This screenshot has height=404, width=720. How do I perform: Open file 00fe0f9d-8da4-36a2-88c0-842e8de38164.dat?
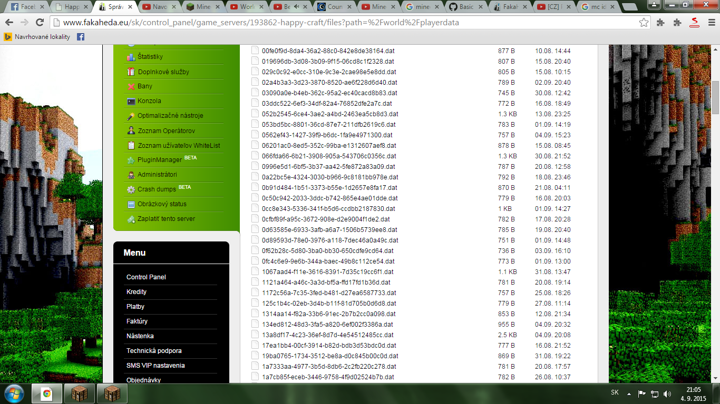click(328, 51)
